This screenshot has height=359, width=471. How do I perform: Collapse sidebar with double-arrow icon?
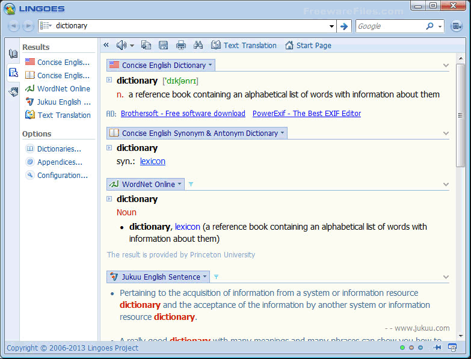click(x=106, y=45)
